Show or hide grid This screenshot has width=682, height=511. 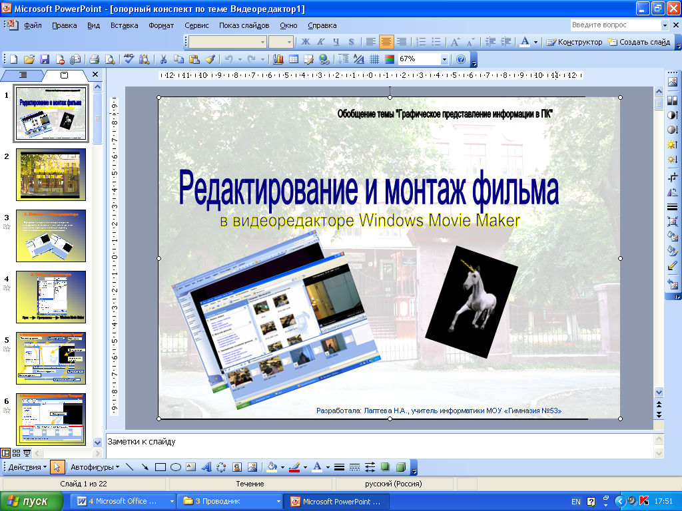374,59
